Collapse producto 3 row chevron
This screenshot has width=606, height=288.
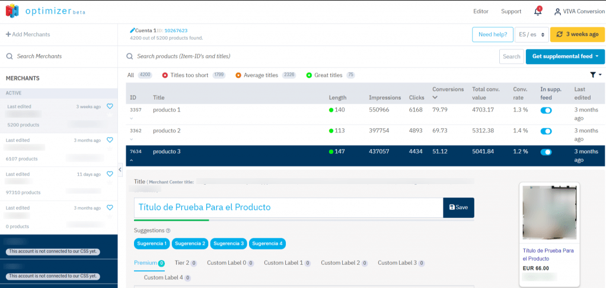[x=132, y=160]
